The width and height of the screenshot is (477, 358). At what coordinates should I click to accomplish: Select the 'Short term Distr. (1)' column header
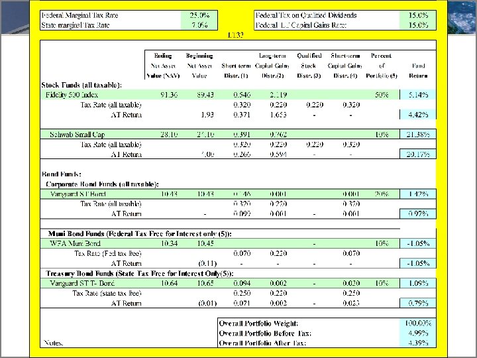[236, 70]
